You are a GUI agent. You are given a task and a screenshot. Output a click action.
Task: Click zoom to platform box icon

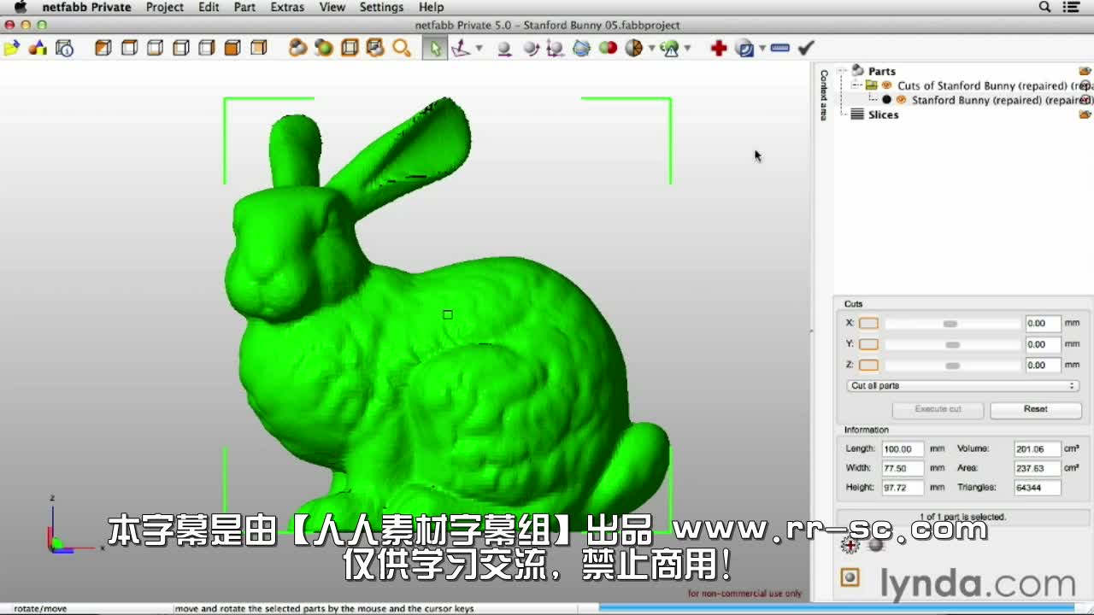tap(350, 48)
